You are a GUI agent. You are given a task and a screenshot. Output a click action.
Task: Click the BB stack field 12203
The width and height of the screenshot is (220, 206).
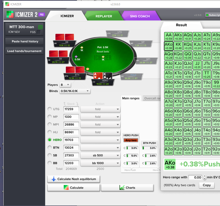point(71,163)
